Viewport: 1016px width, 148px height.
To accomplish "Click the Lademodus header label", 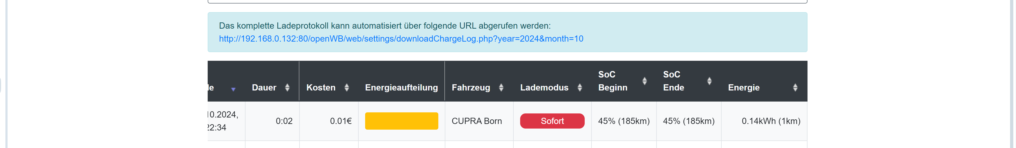I will coord(544,88).
